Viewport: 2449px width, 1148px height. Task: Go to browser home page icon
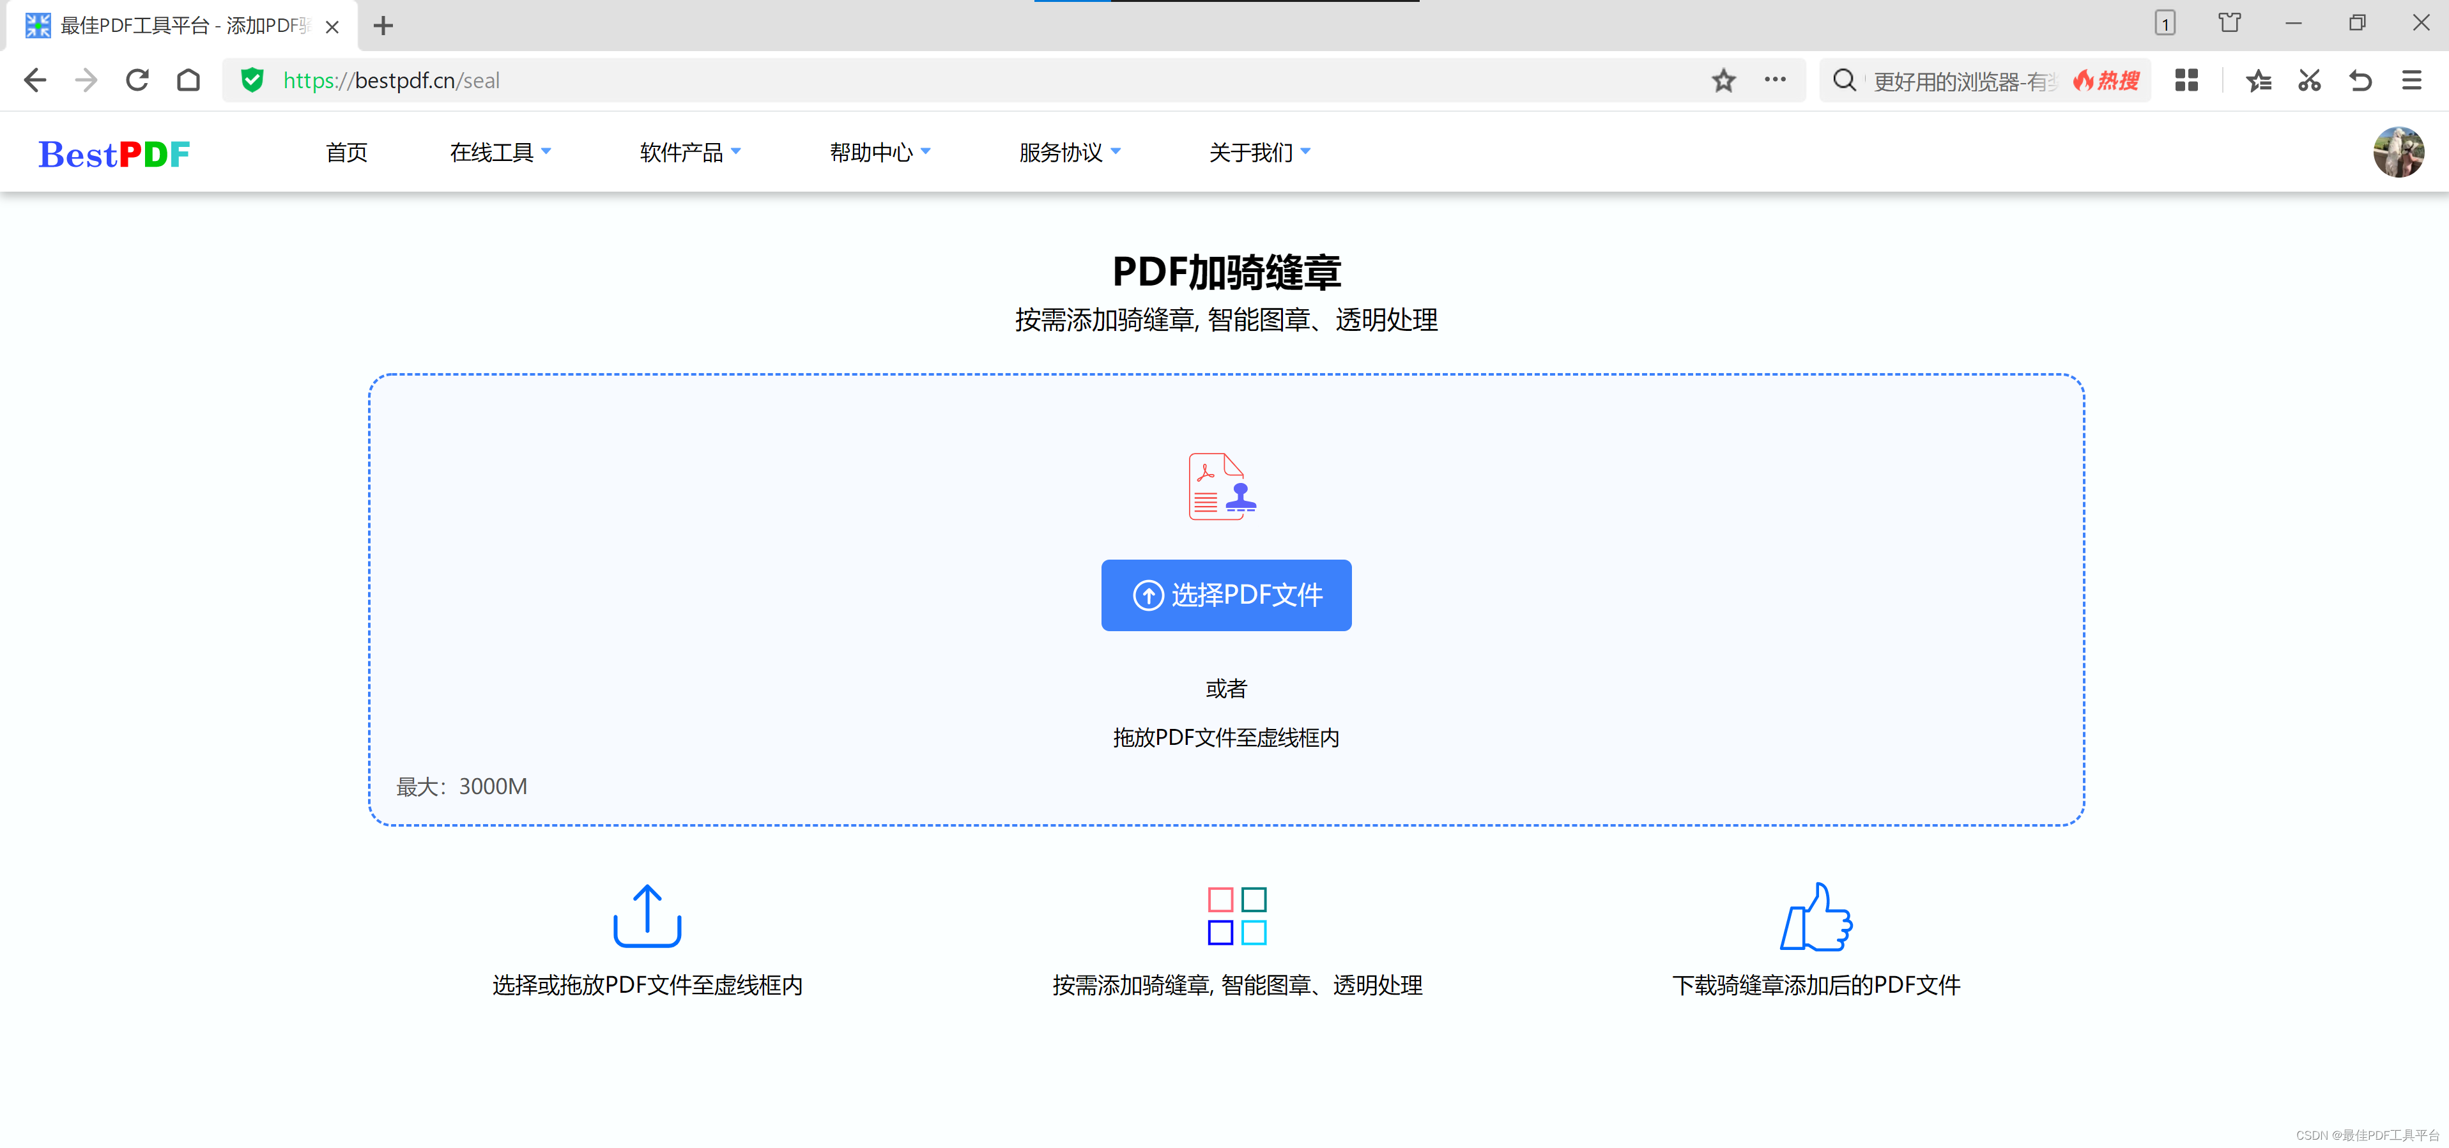188,80
